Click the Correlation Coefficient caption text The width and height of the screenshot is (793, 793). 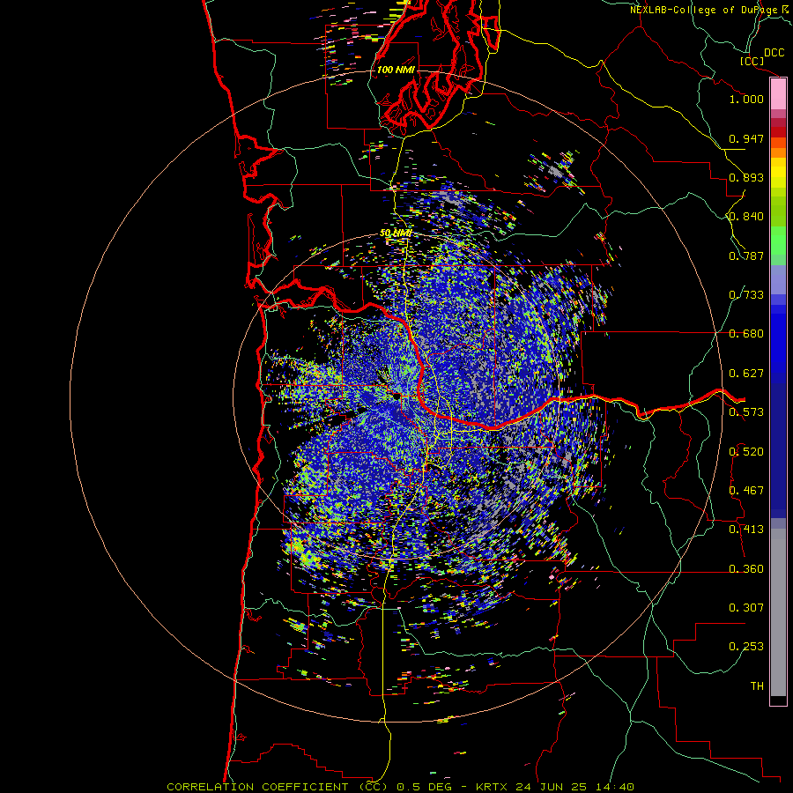(x=400, y=787)
